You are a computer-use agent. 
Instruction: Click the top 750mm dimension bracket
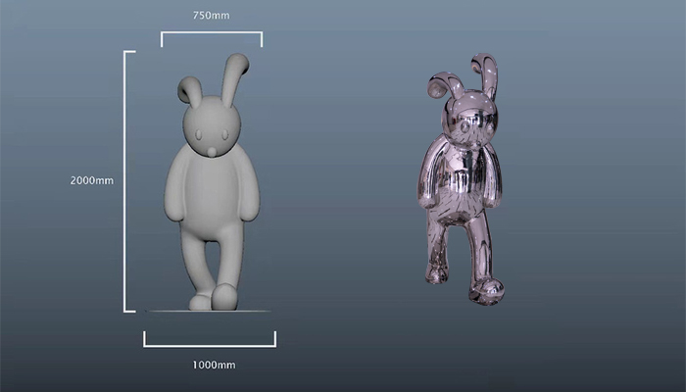click(x=212, y=33)
